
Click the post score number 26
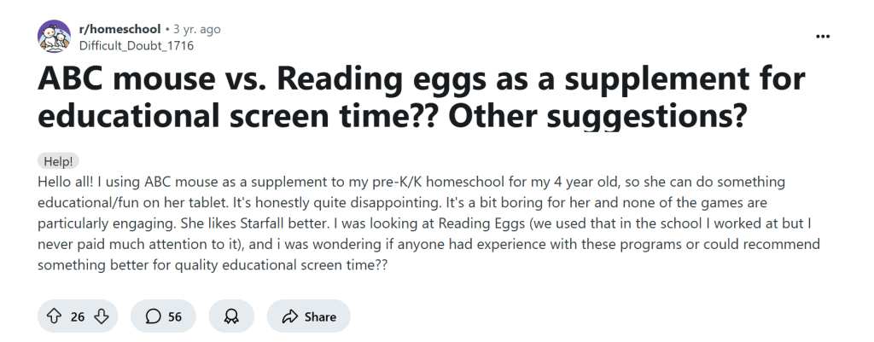78,316
